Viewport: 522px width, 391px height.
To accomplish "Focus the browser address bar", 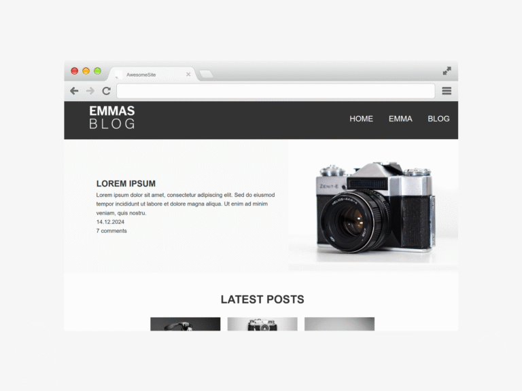I will [276, 91].
